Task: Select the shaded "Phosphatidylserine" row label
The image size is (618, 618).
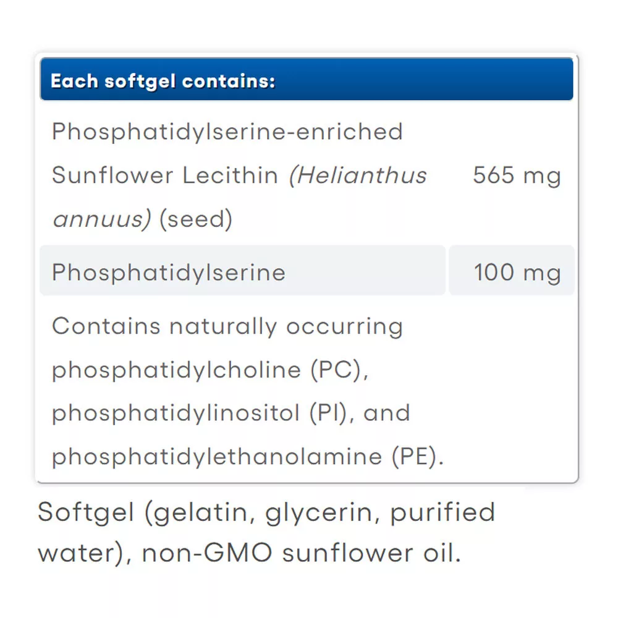Action: click(x=169, y=273)
